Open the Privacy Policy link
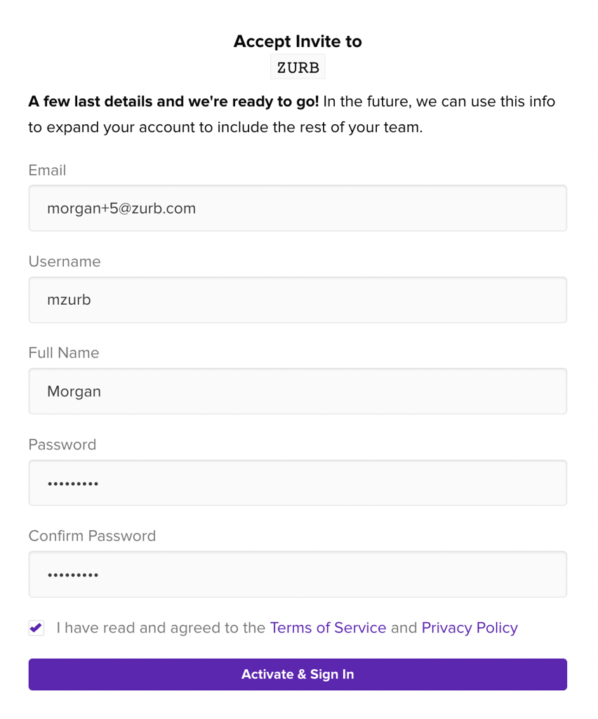 [x=470, y=628]
